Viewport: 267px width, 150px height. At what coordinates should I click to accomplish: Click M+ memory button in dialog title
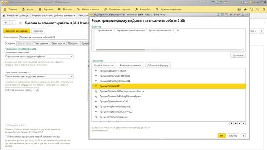[235, 15]
